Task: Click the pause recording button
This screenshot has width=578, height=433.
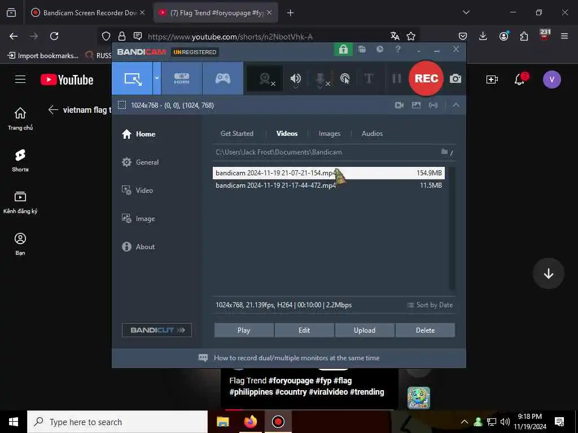Action: coord(397,78)
